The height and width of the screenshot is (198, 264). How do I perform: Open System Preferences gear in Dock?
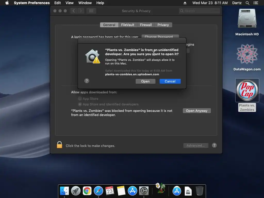pos(144,191)
